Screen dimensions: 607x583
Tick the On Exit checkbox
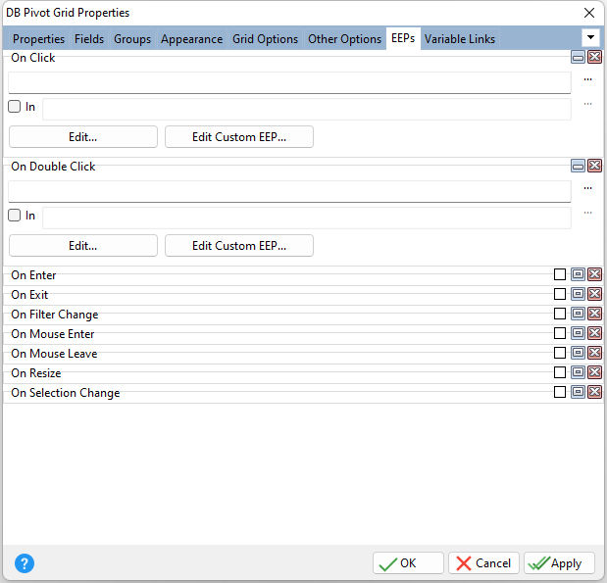(x=560, y=294)
